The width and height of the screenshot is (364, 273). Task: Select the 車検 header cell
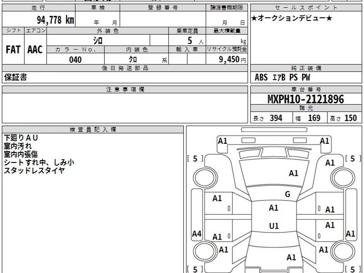pos(98,8)
